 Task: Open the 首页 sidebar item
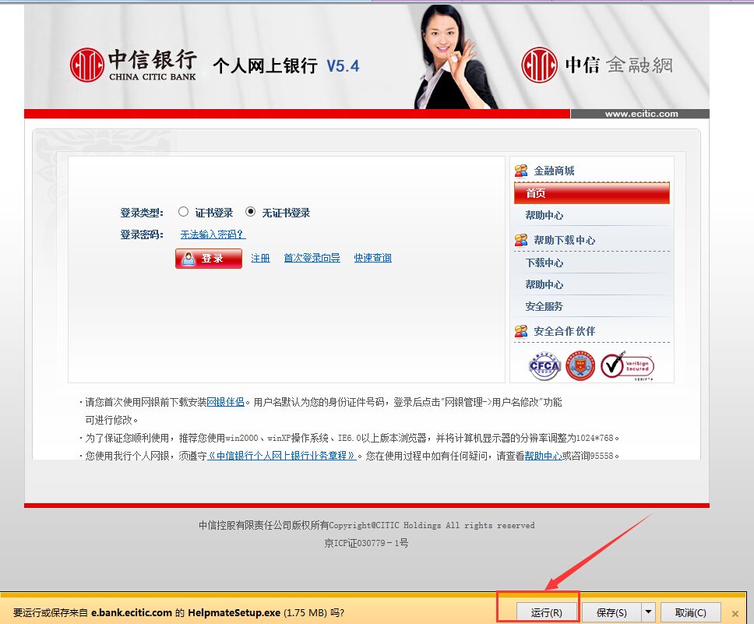[591, 192]
